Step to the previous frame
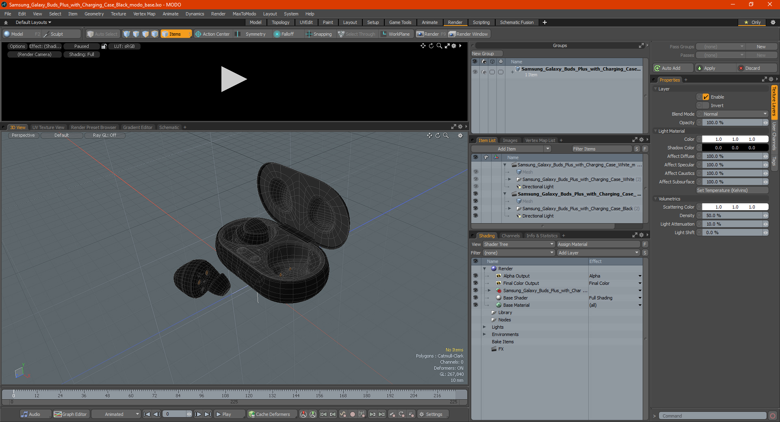This screenshot has height=422, width=780. coord(156,414)
